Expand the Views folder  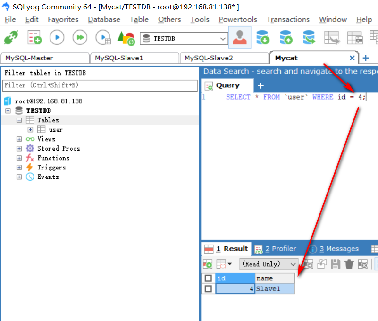coord(19,139)
